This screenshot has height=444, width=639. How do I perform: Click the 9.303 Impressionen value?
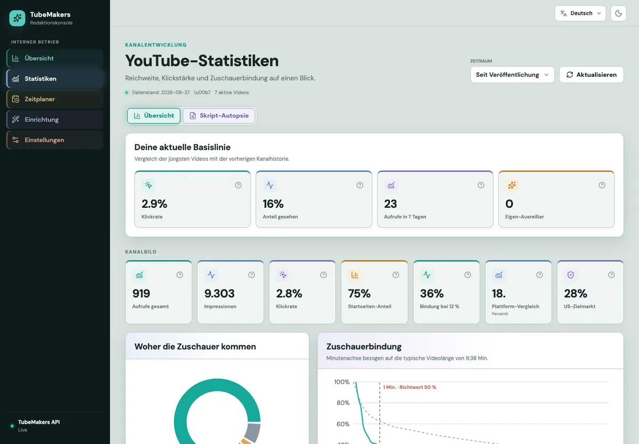219,294
